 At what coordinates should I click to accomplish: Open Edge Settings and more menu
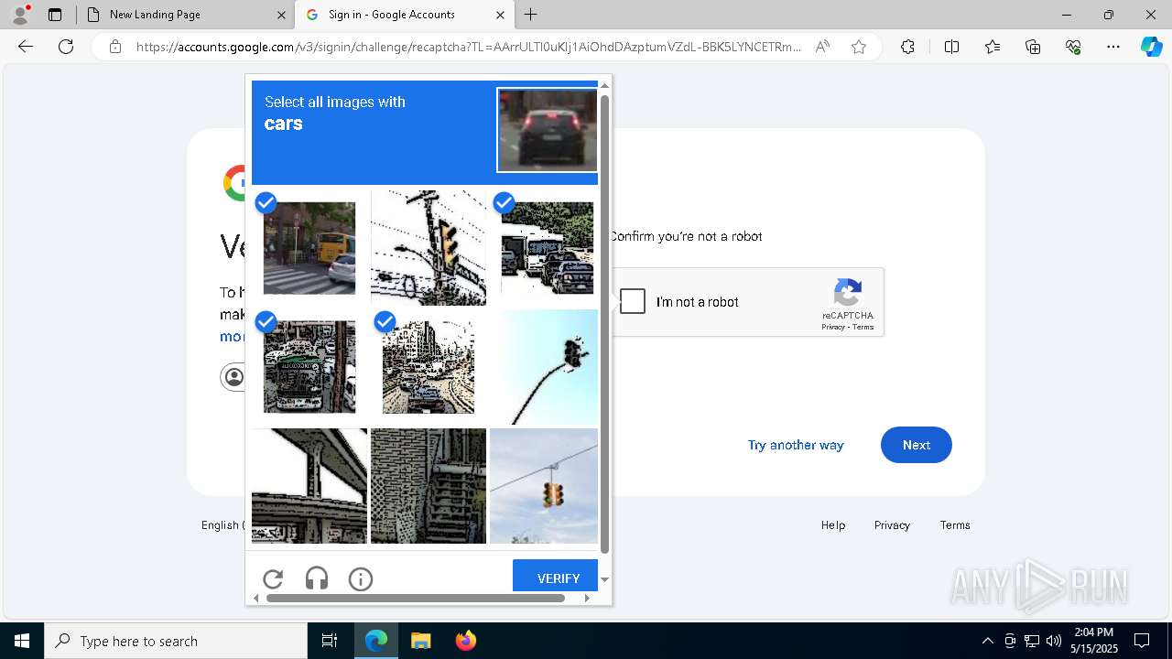(x=1113, y=47)
